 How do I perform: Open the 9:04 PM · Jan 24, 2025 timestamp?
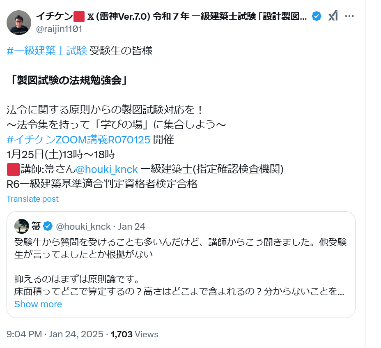tap(55, 334)
